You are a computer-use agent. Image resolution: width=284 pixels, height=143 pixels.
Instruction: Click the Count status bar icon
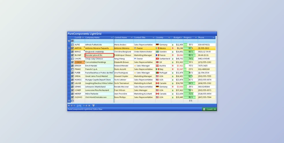[x=204, y=109]
